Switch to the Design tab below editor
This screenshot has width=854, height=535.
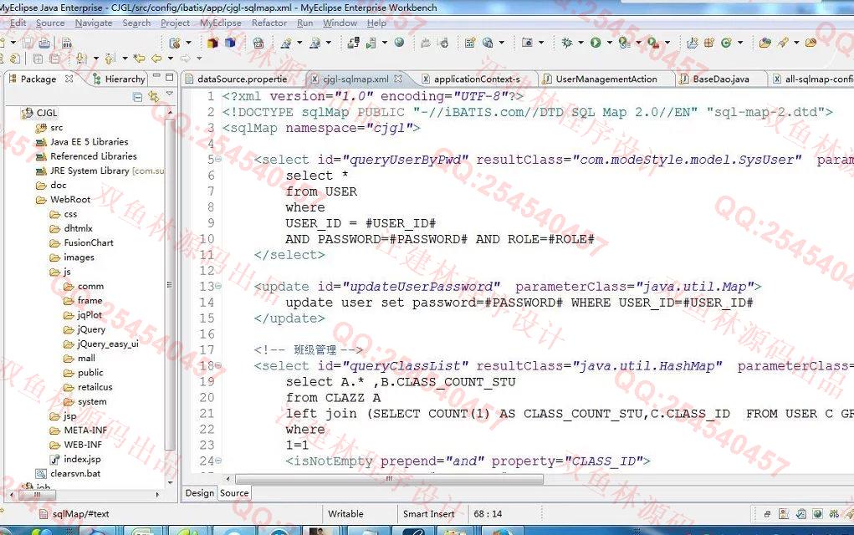click(x=199, y=492)
